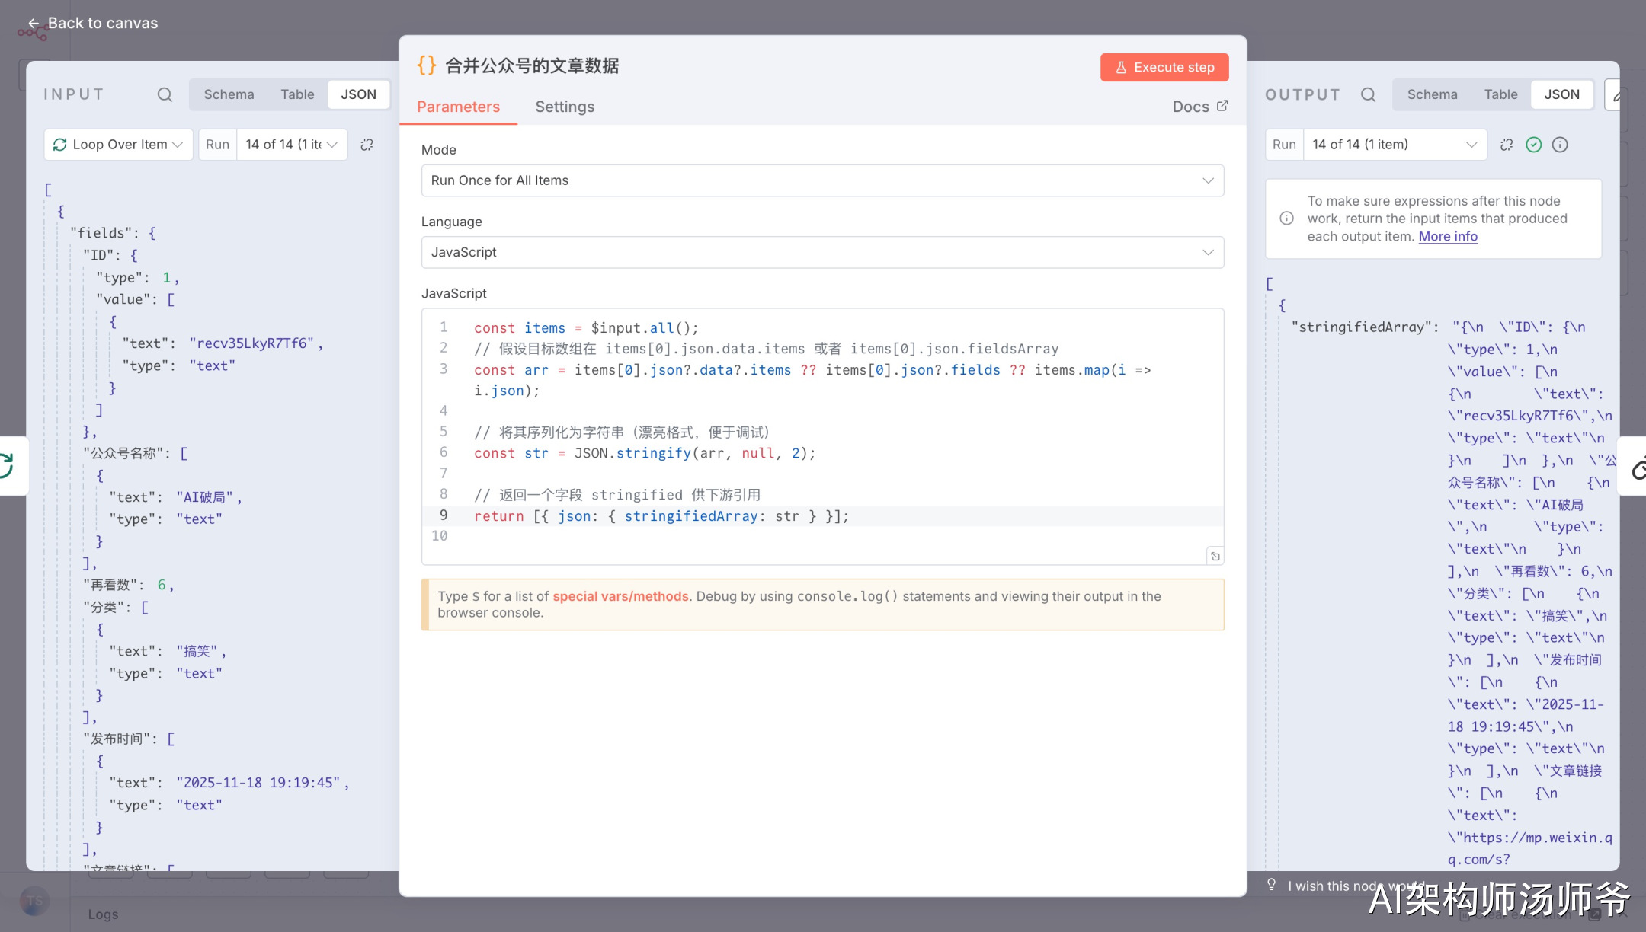Open the Settings tab

point(564,107)
